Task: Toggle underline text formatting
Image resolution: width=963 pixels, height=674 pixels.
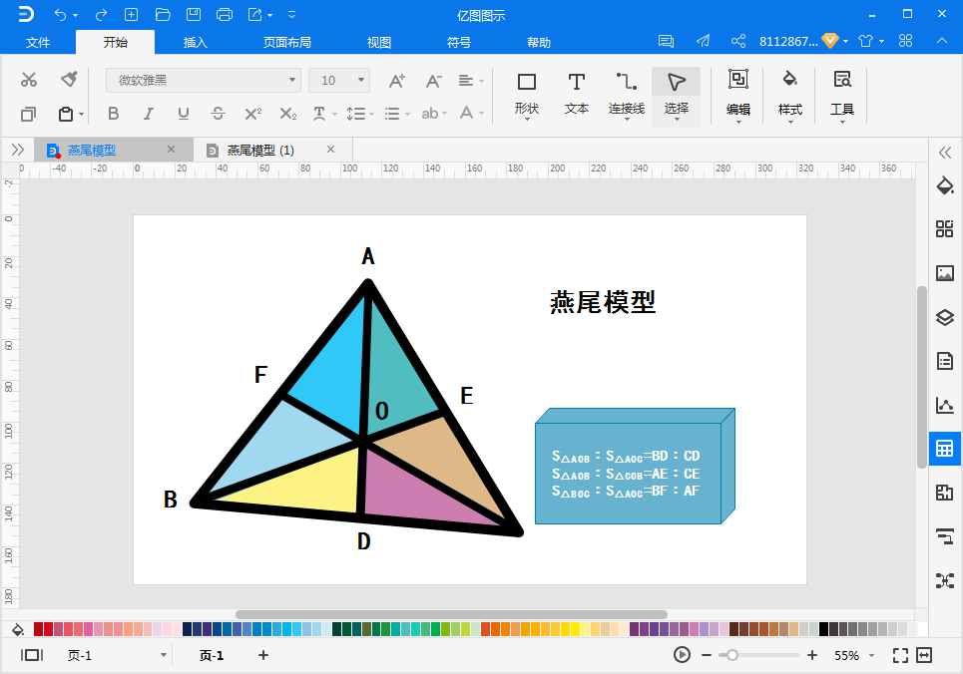Action: click(183, 114)
